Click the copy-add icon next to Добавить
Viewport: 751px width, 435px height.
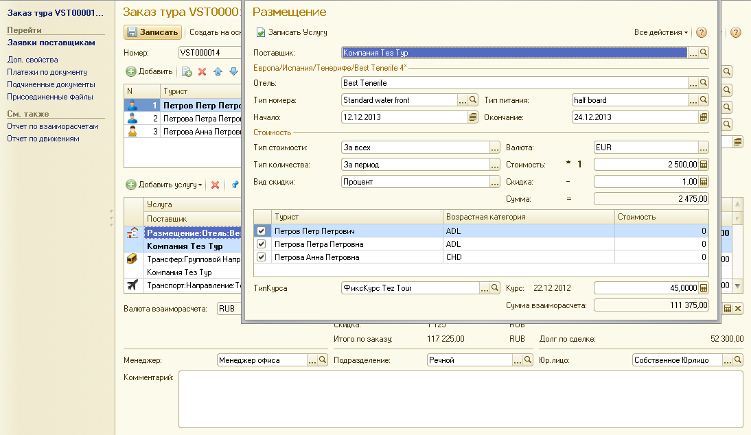tap(187, 72)
